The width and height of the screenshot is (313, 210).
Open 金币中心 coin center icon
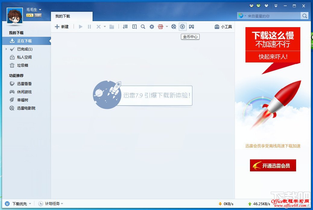182,27
